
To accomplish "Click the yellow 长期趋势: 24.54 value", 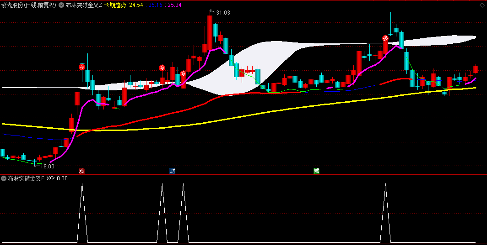I will (124, 5).
